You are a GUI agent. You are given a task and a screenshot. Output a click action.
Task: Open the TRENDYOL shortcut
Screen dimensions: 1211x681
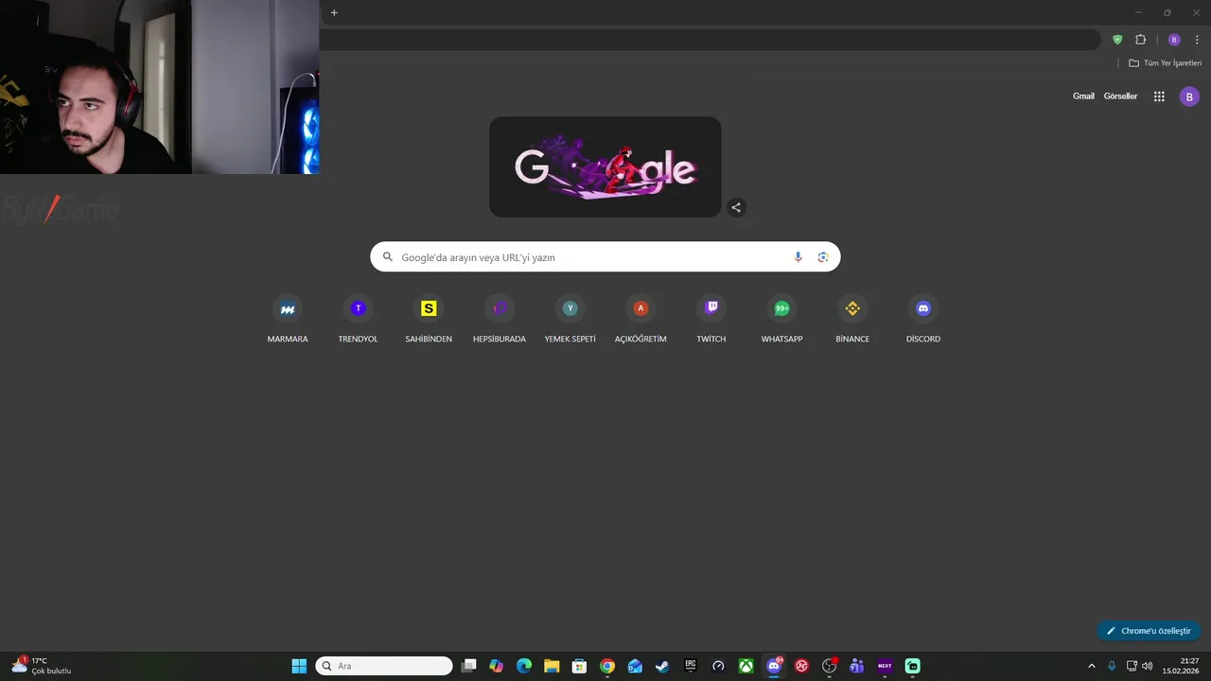point(358,320)
